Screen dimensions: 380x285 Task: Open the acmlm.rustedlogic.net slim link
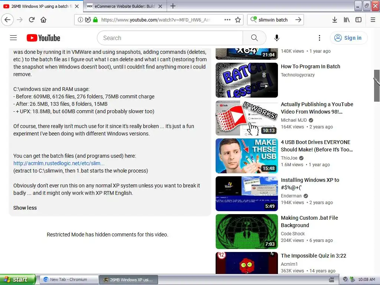coord(59,163)
